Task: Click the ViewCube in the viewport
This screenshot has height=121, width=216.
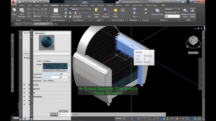Action: [x=193, y=40]
